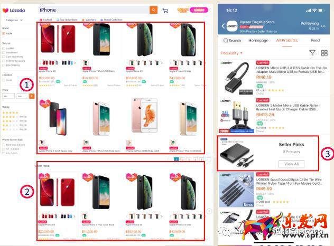Screen dimensions: 334x246
Task: Tap the back arrow in Ugreen store header
Action: (223, 26)
